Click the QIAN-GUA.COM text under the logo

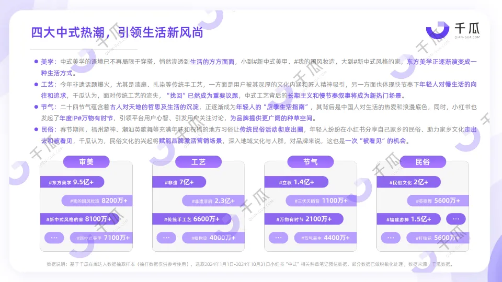pos(467,37)
